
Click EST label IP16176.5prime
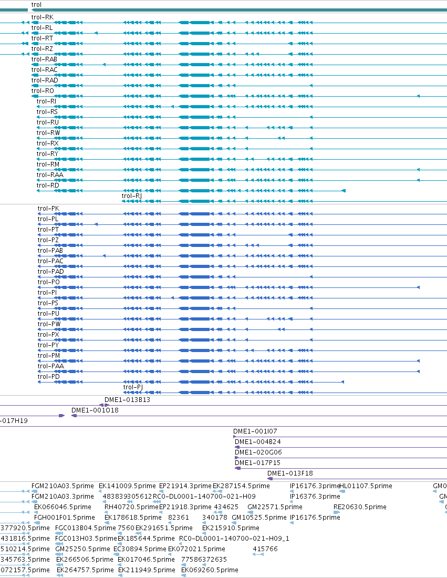pyautogui.click(x=315, y=518)
